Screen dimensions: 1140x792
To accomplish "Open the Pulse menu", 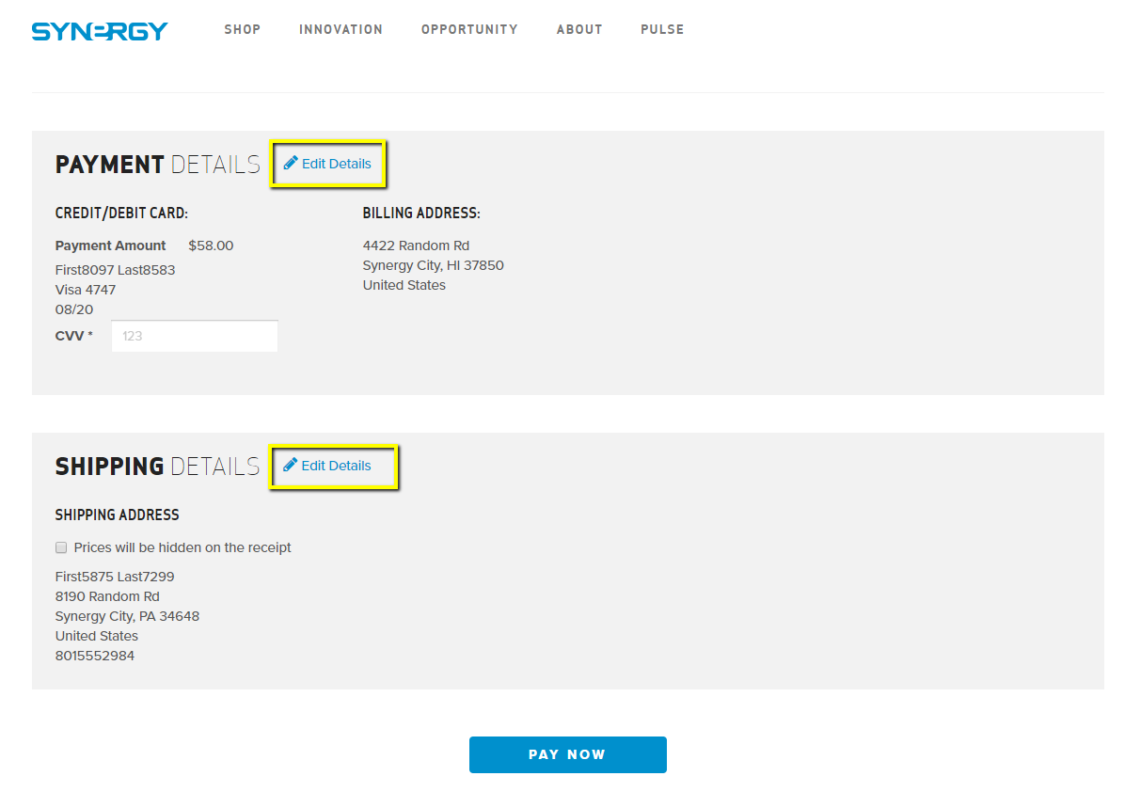I will tap(662, 29).
